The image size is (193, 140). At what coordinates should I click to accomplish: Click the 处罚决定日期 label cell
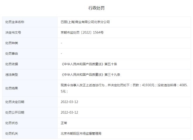coord(15,102)
